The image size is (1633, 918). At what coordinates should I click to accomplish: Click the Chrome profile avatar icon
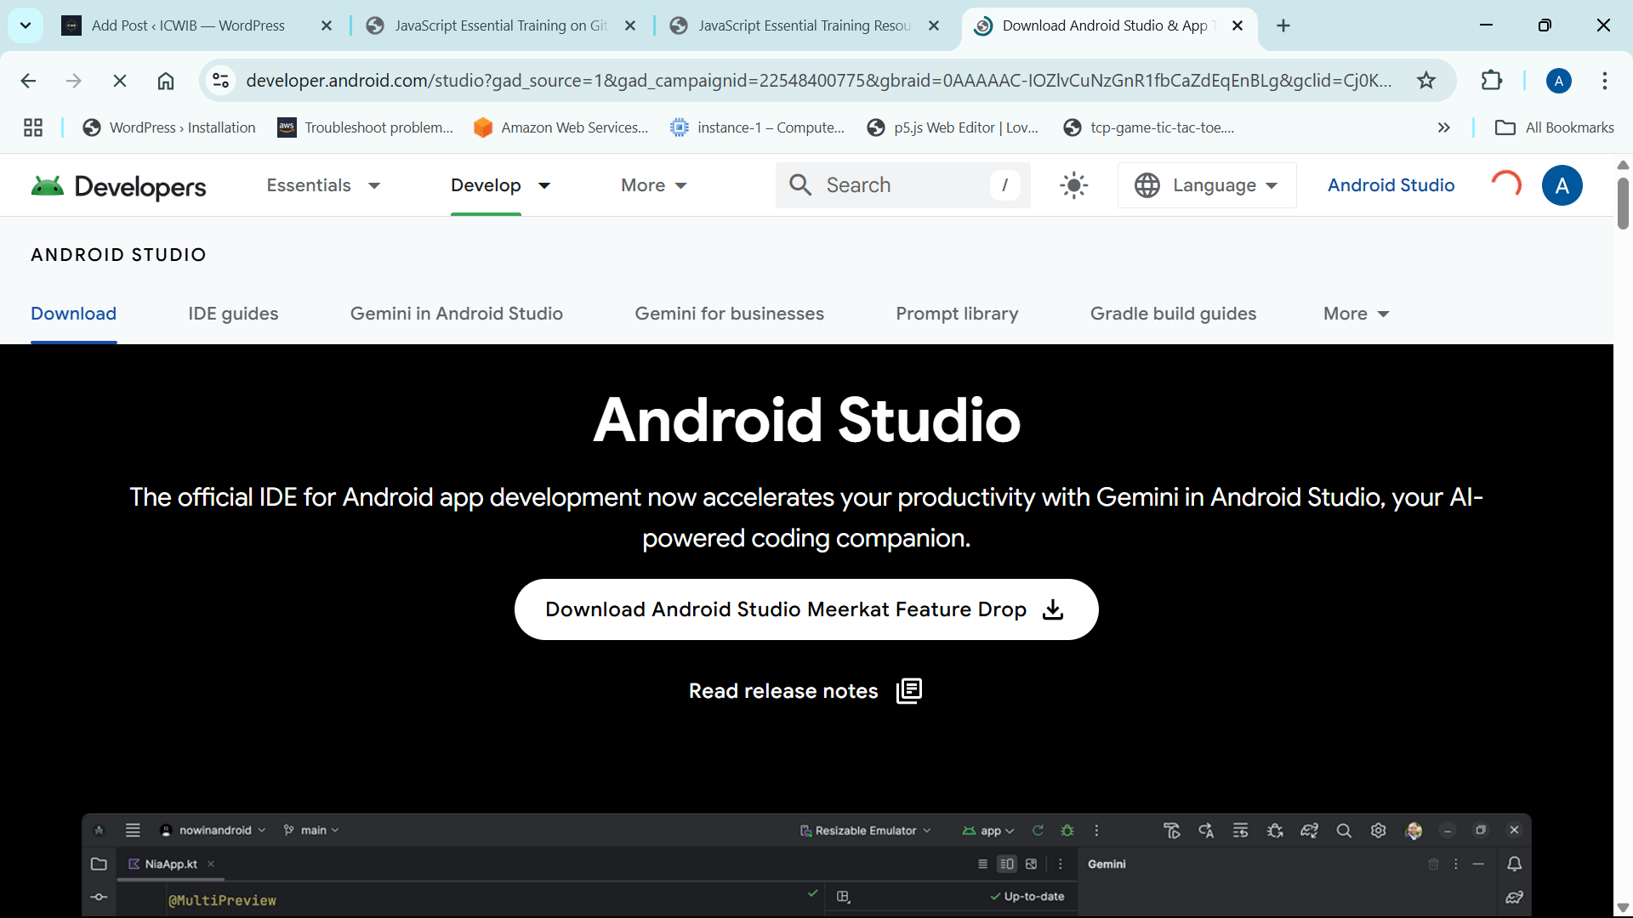pos(1559,81)
